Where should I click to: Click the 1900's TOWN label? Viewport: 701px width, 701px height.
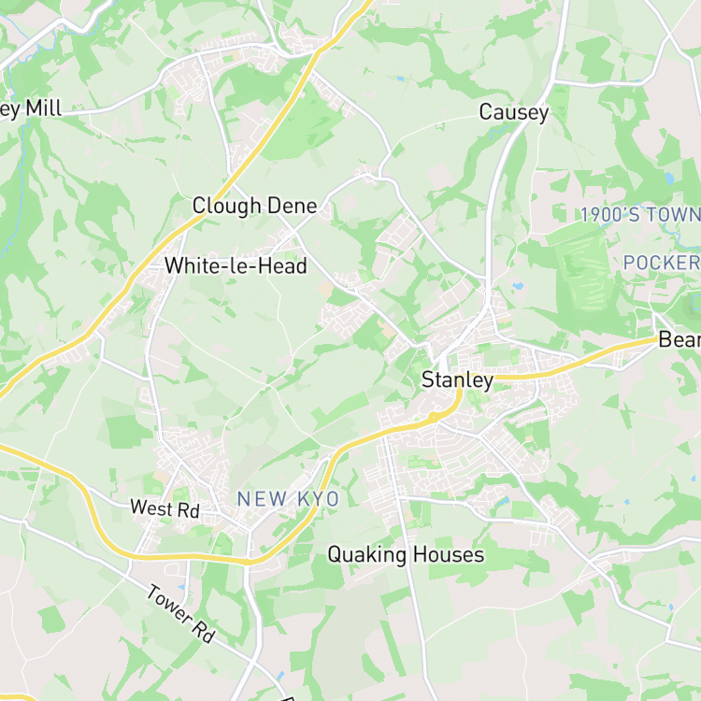640,215
